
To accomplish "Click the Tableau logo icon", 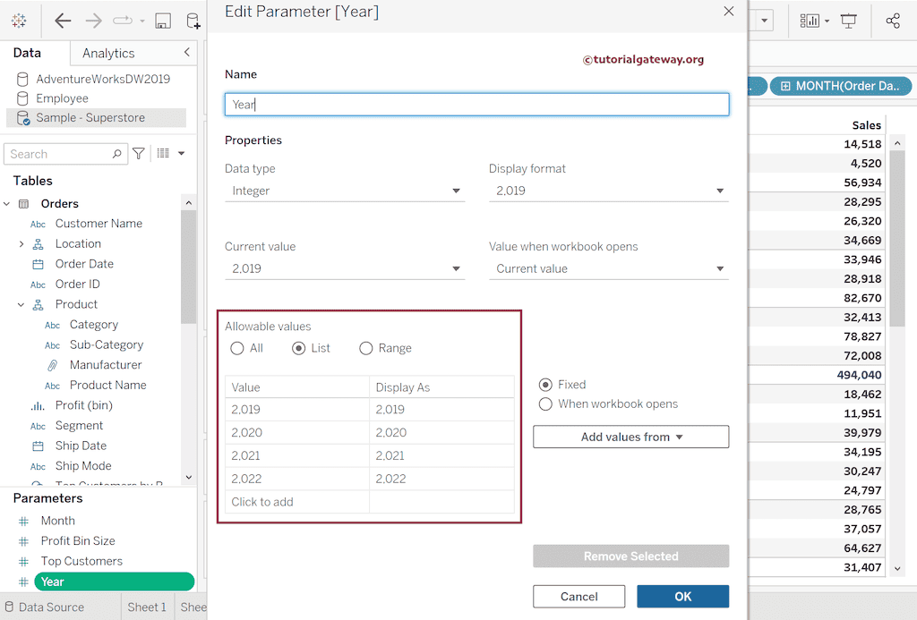I will click(19, 20).
